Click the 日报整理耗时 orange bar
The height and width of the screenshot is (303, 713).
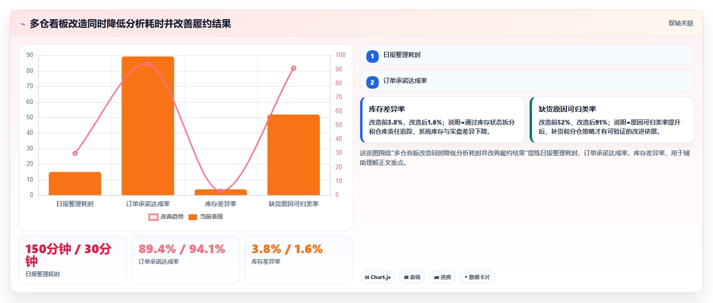(75, 184)
